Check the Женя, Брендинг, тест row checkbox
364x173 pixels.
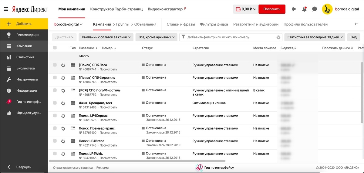pos(55,103)
